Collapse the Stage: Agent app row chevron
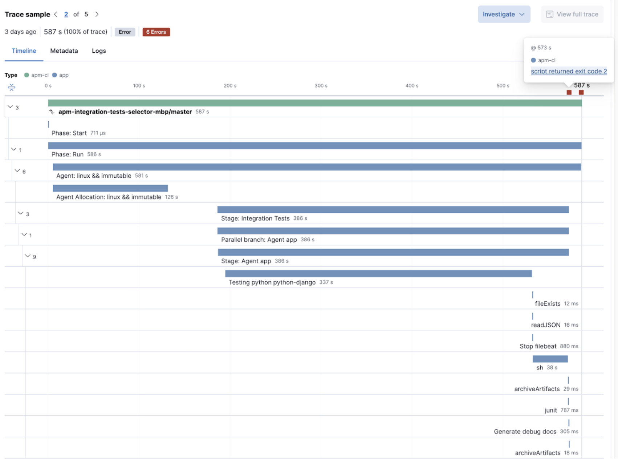This screenshot has width=618, height=460. tap(28, 255)
